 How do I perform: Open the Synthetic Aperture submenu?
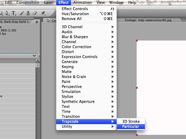(x=86, y=102)
